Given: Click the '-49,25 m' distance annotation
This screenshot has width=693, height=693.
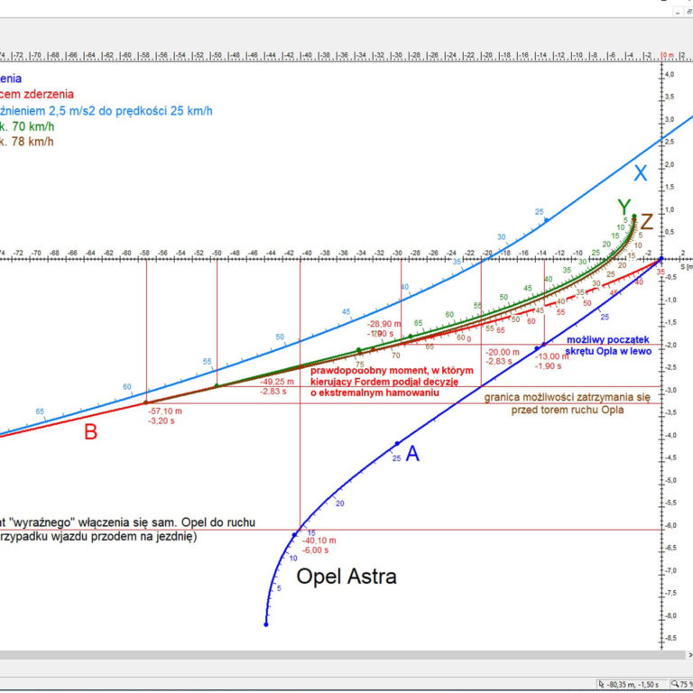Looking at the screenshot, I should (x=277, y=382).
